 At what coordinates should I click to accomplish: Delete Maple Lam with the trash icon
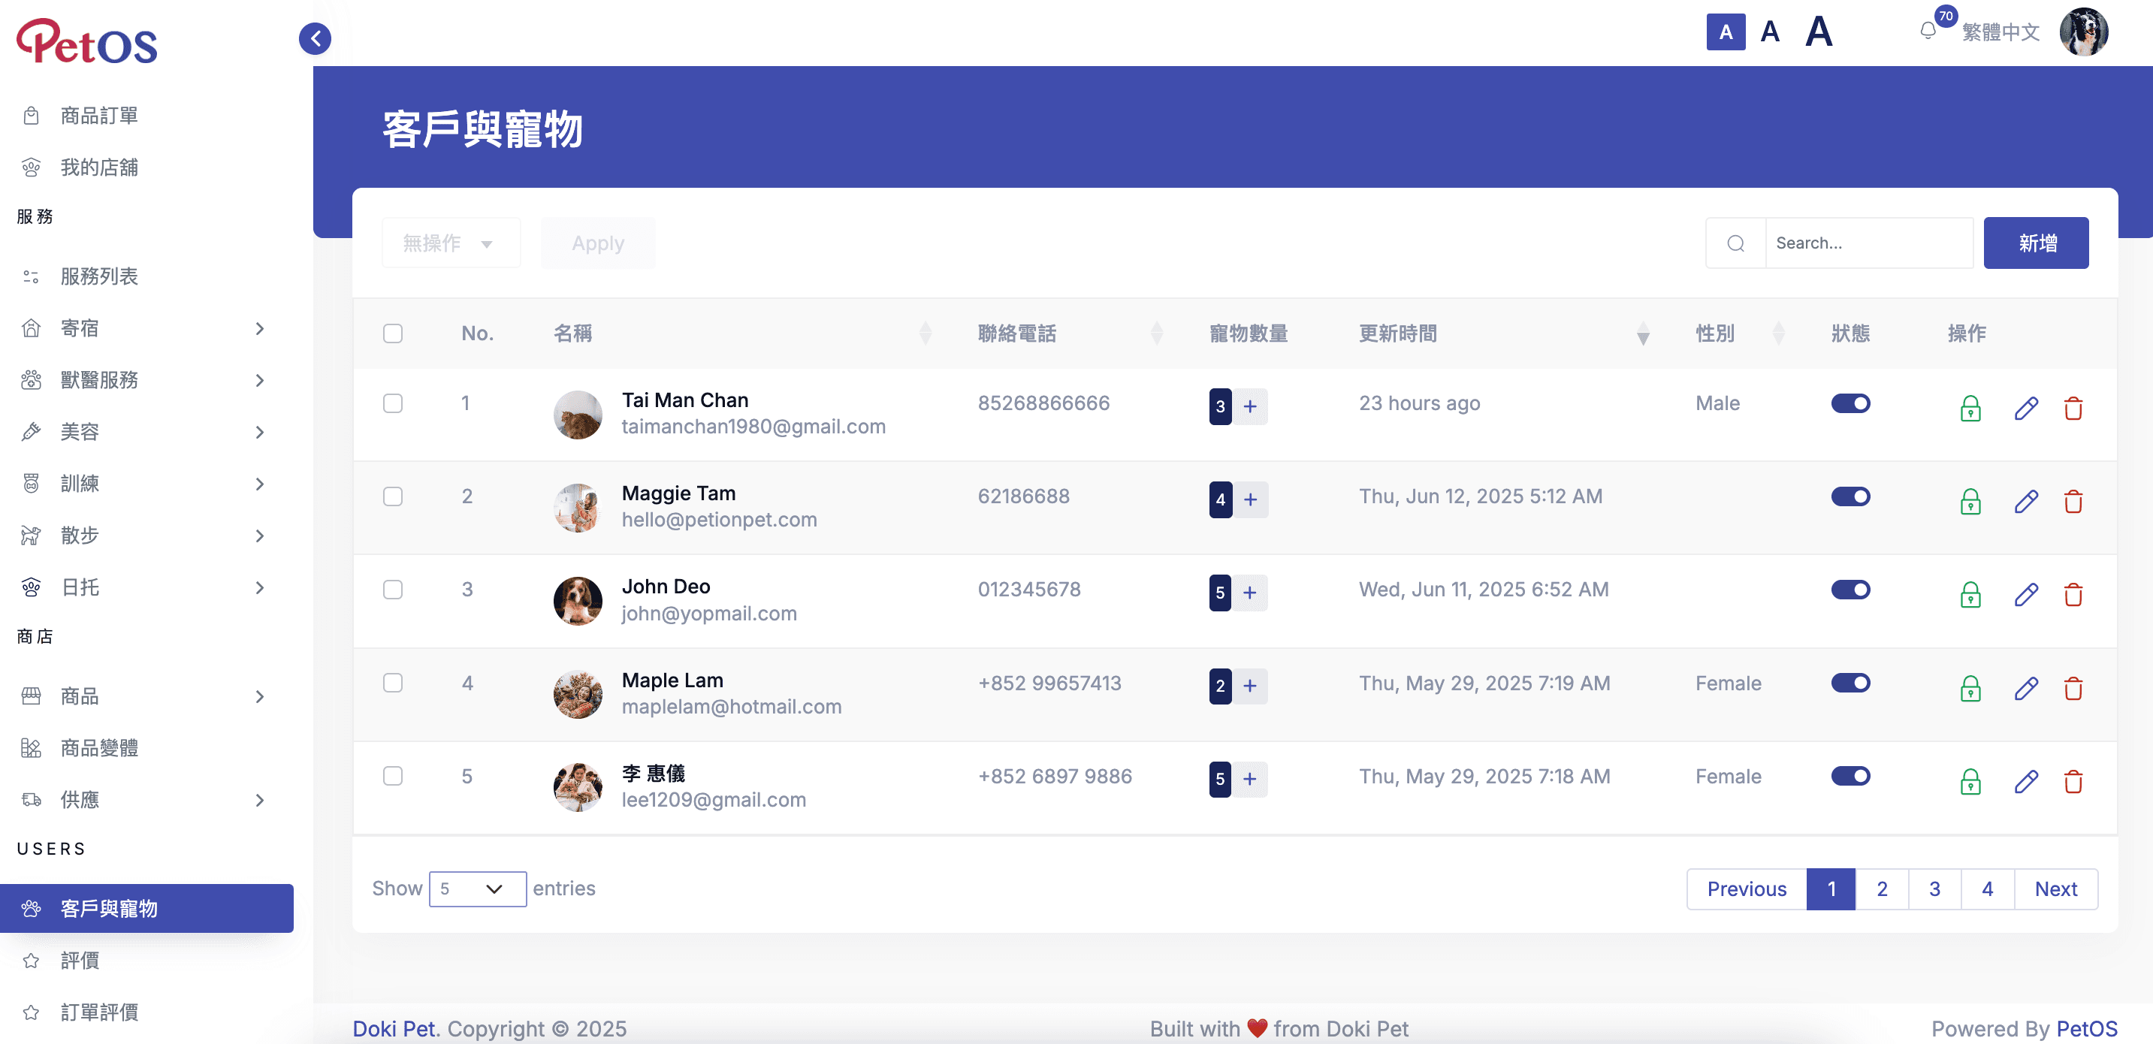click(x=2073, y=688)
